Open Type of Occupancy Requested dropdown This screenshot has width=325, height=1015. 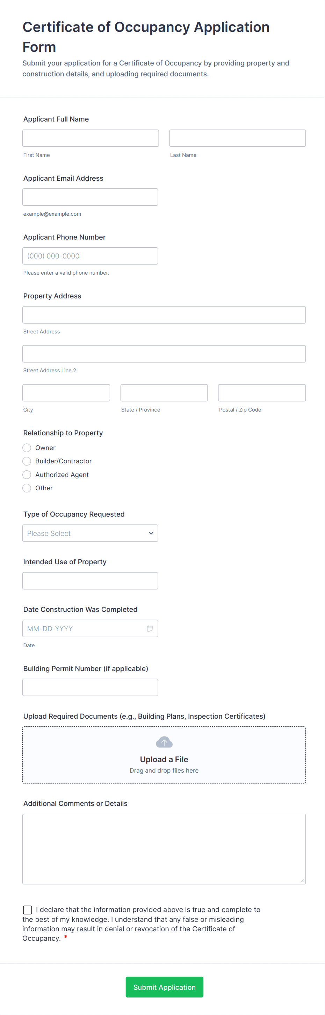[90, 533]
